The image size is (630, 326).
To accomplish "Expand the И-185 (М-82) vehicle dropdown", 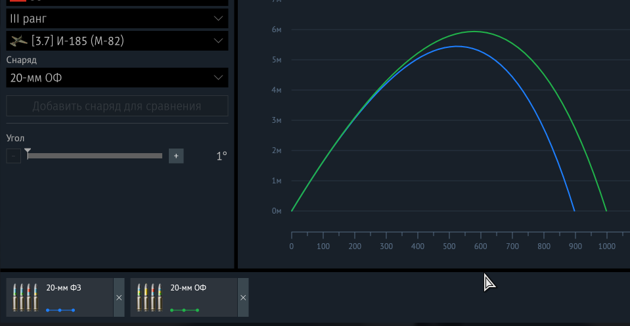I will [x=117, y=41].
